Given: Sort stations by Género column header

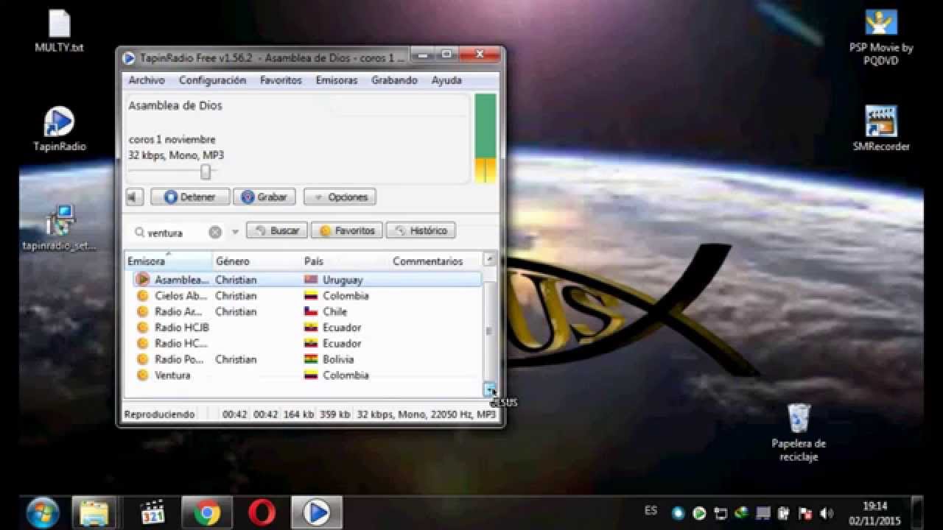Looking at the screenshot, I should (256, 261).
